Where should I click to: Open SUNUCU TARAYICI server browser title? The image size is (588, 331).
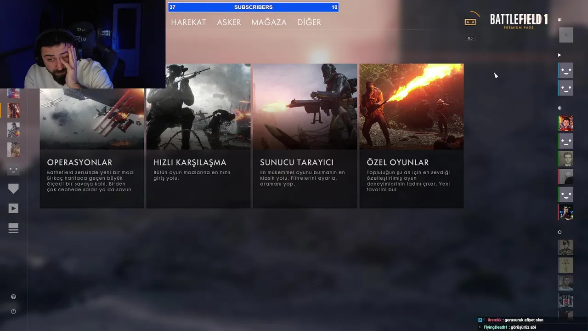(297, 162)
